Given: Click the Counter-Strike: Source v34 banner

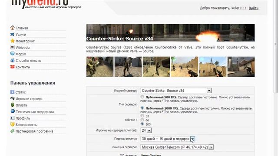Looking at the screenshot, I should tap(170, 33).
